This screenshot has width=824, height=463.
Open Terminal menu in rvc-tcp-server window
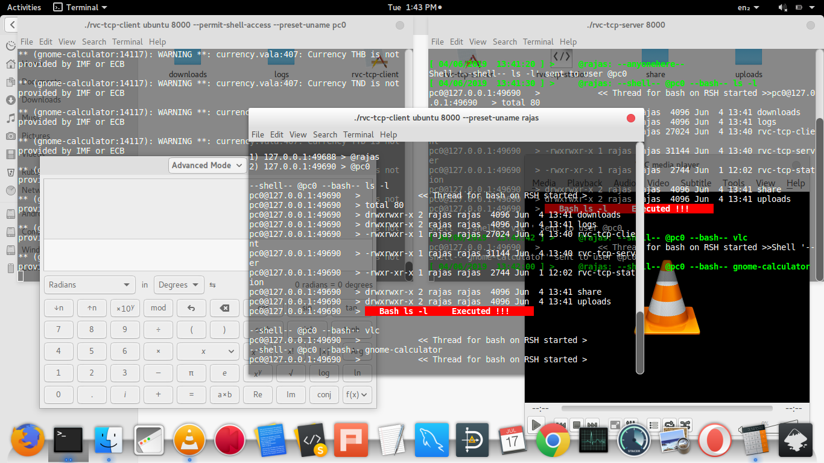(x=538, y=42)
